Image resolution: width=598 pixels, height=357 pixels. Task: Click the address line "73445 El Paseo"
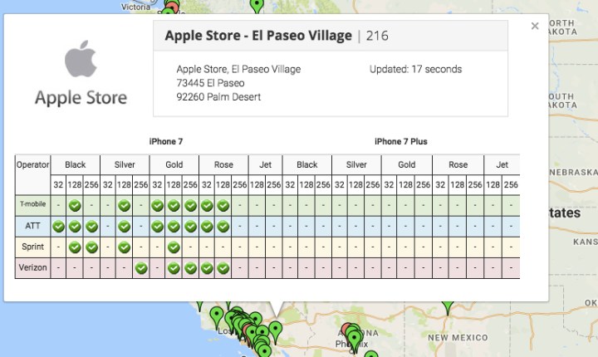coord(210,83)
